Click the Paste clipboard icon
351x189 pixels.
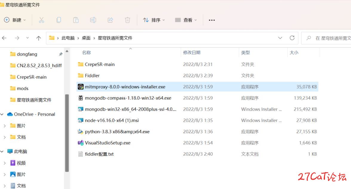click(x=76, y=20)
